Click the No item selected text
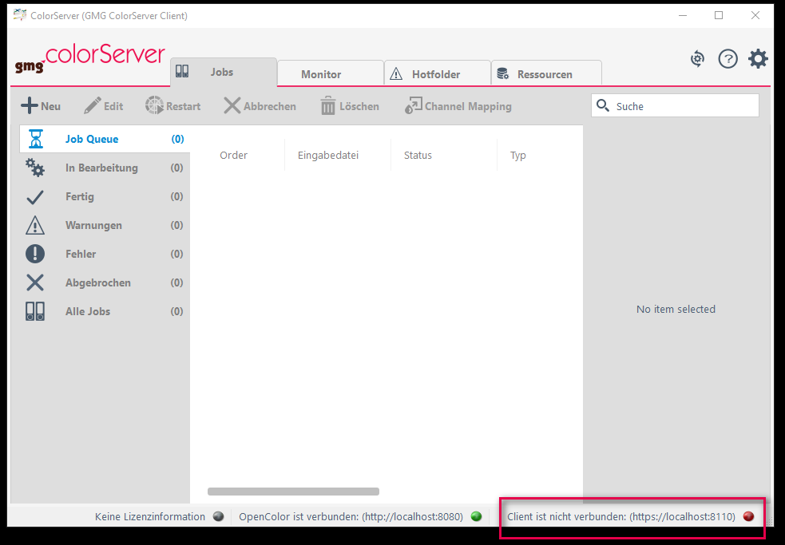This screenshot has height=545, width=785. tap(676, 310)
